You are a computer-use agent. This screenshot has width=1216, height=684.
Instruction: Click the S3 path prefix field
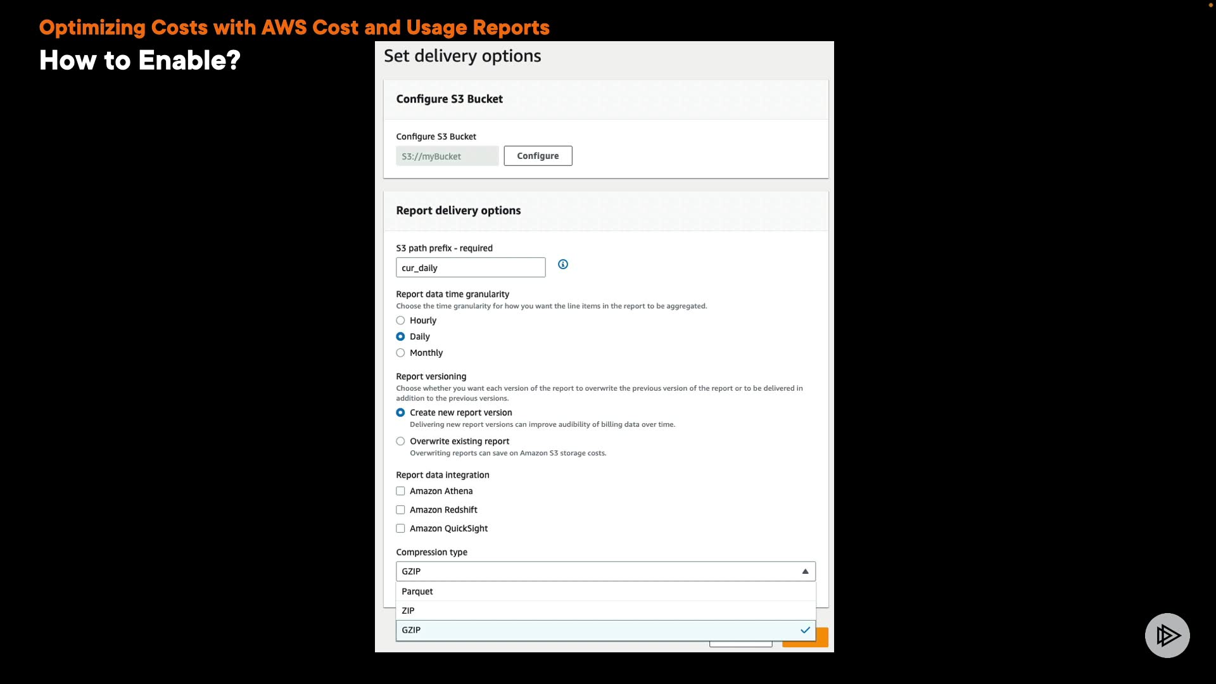(470, 267)
